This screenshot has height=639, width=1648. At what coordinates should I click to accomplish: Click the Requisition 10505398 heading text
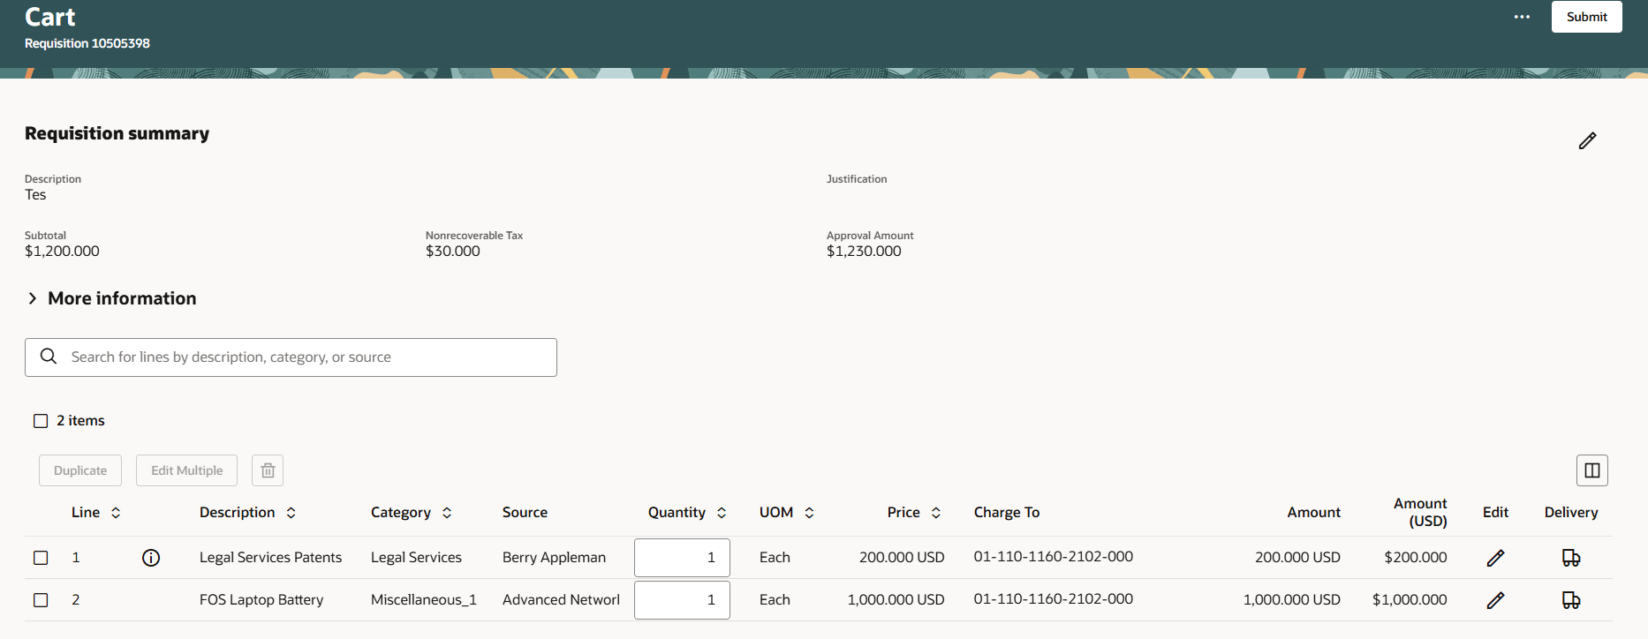coord(87,43)
